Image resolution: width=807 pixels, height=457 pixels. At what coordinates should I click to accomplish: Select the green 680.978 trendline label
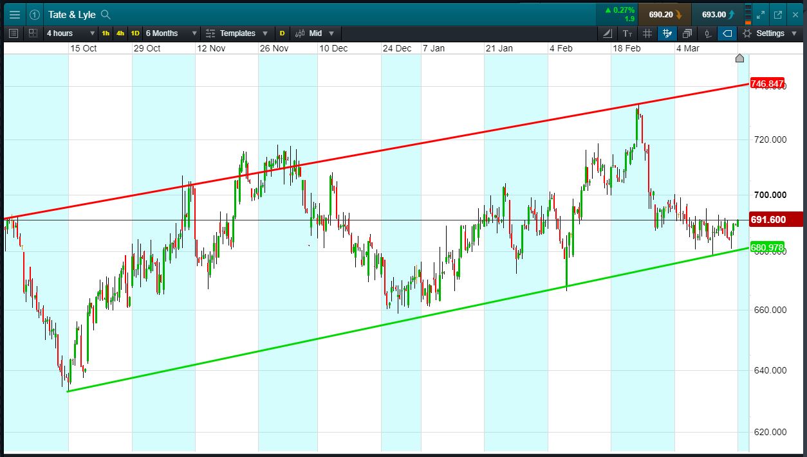pos(767,247)
